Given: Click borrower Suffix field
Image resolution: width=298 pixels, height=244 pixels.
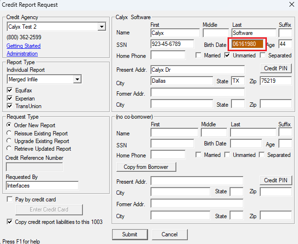Looking at the screenshot, I should pos(285,33).
